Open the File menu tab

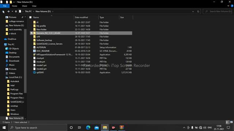(5, 6)
